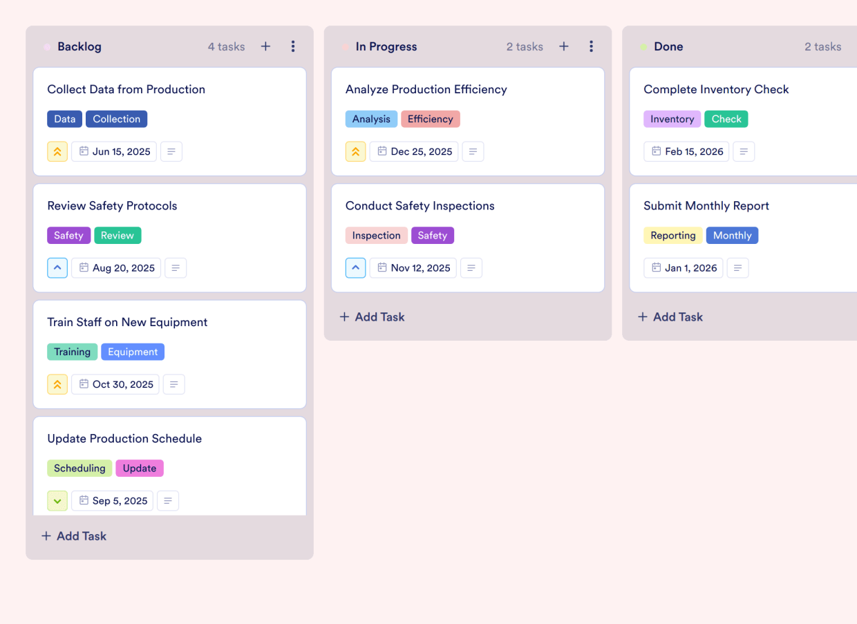
Task: Click Add Task in the Done column
Action: point(670,316)
